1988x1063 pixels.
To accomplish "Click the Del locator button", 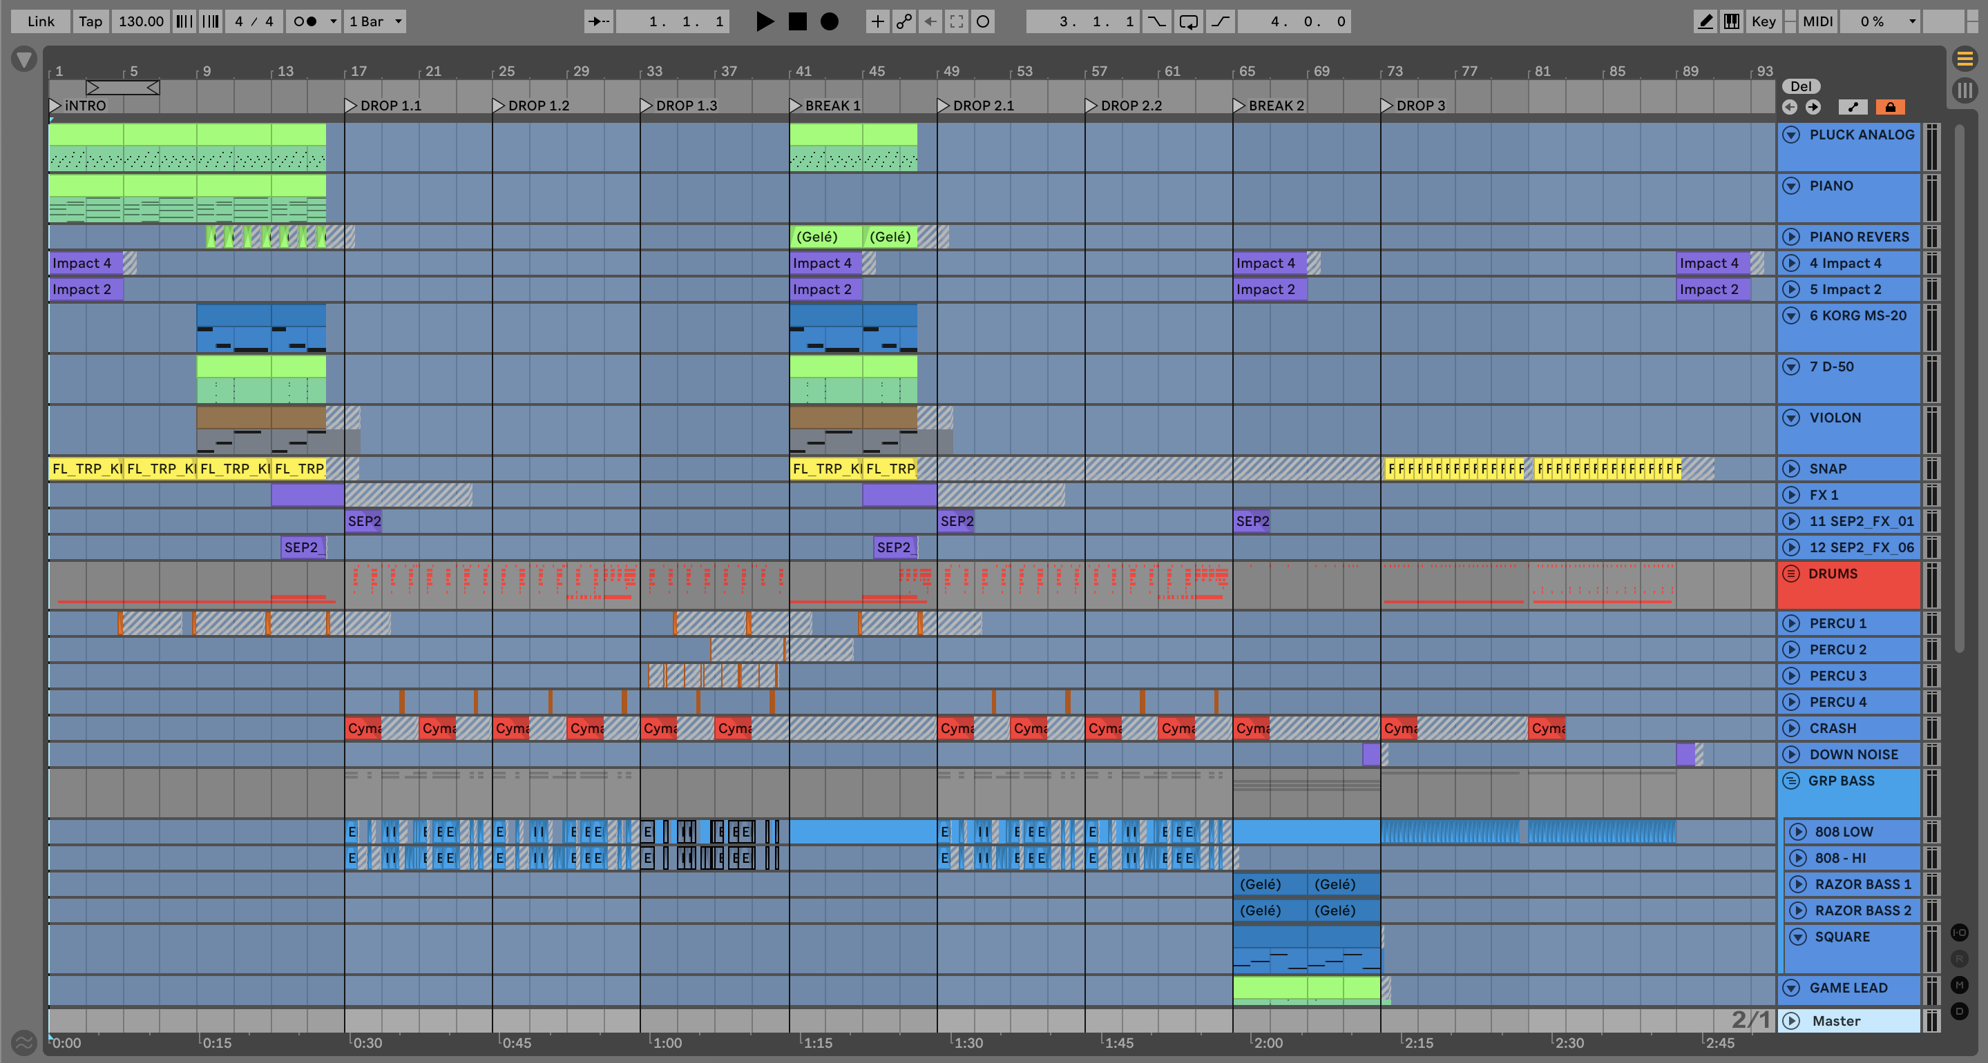I will [x=1801, y=86].
